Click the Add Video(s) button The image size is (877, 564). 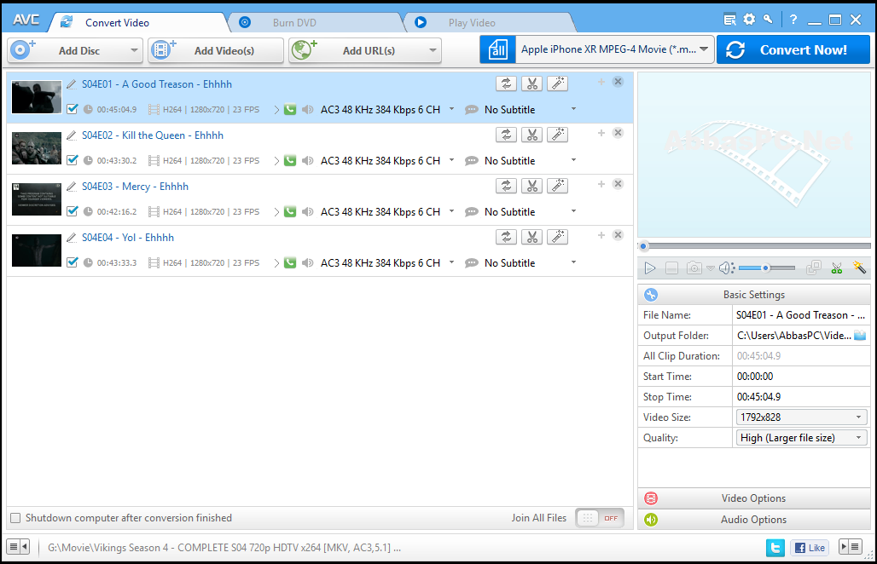pos(216,50)
